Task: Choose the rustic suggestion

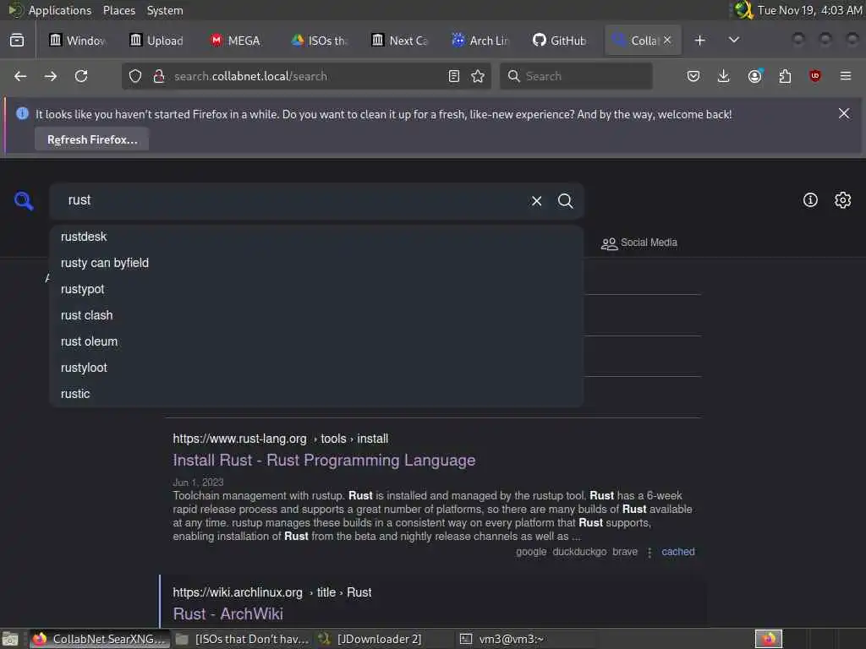Action: point(316,394)
